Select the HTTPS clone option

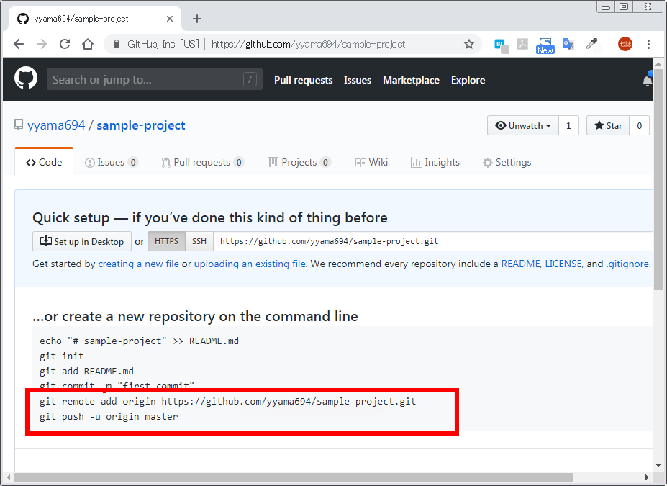[x=166, y=241]
